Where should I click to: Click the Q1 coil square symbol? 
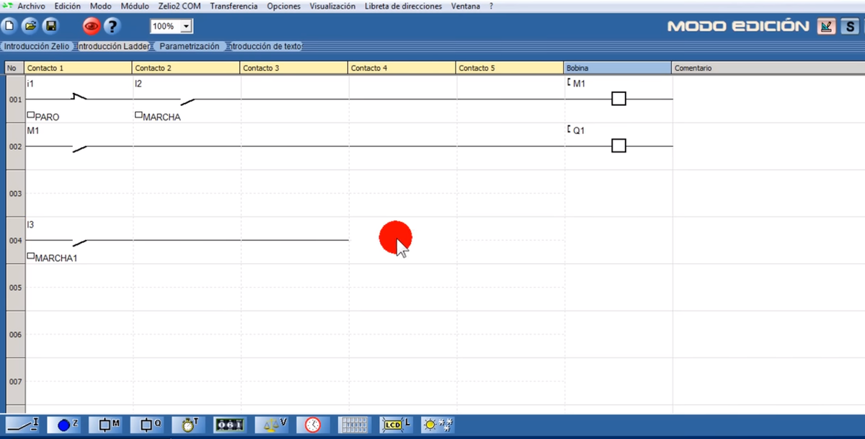618,146
